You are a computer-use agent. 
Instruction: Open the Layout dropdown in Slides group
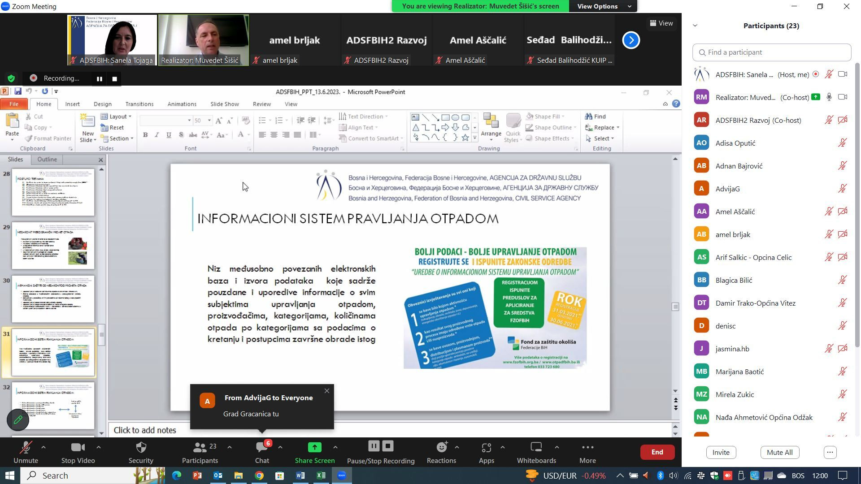pos(116,117)
